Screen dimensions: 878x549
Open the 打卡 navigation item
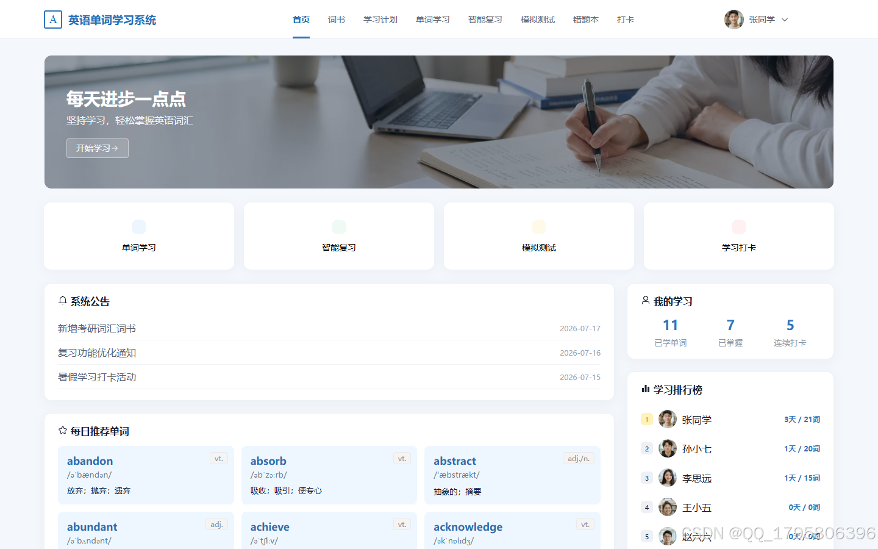pos(626,20)
